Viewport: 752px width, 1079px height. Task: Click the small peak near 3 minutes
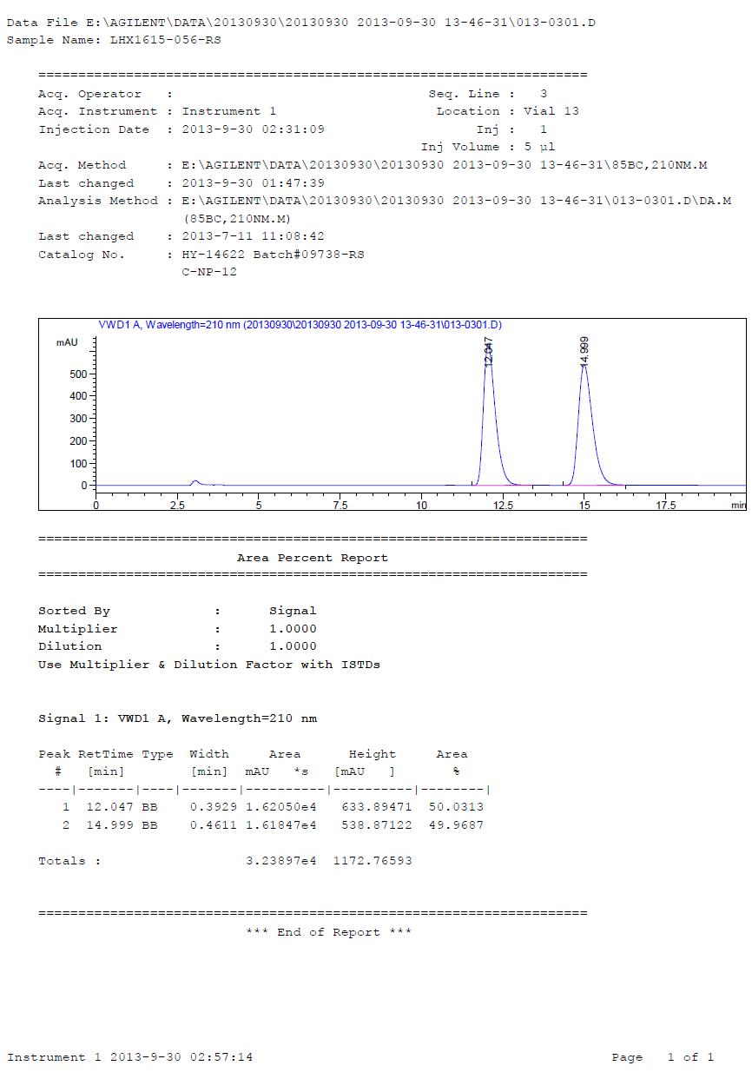pyautogui.click(x=195, y=481)
